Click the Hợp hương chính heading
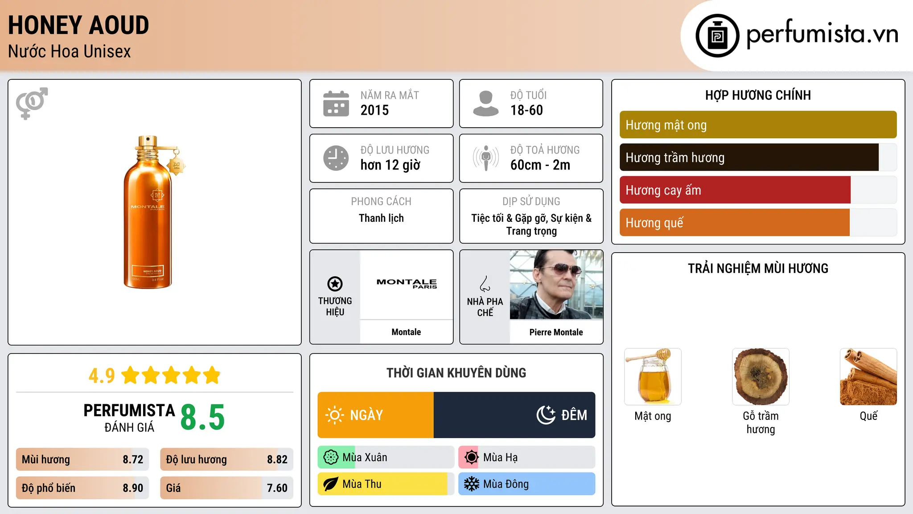This screenshot has width=913, height=514. coord(758,95)
